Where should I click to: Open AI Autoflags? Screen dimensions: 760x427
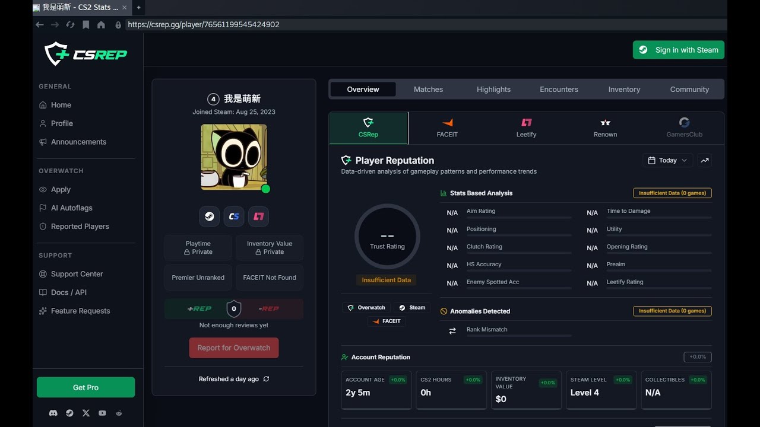pyautogui.click(x=65, y=208)
